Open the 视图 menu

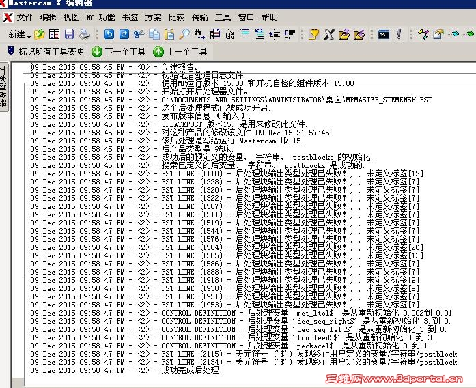pyautogui.click(x=71, y=18)
